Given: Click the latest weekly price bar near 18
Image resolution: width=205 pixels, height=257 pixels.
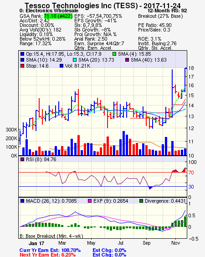Looking at the screenshot, I should tap(185, 80).
